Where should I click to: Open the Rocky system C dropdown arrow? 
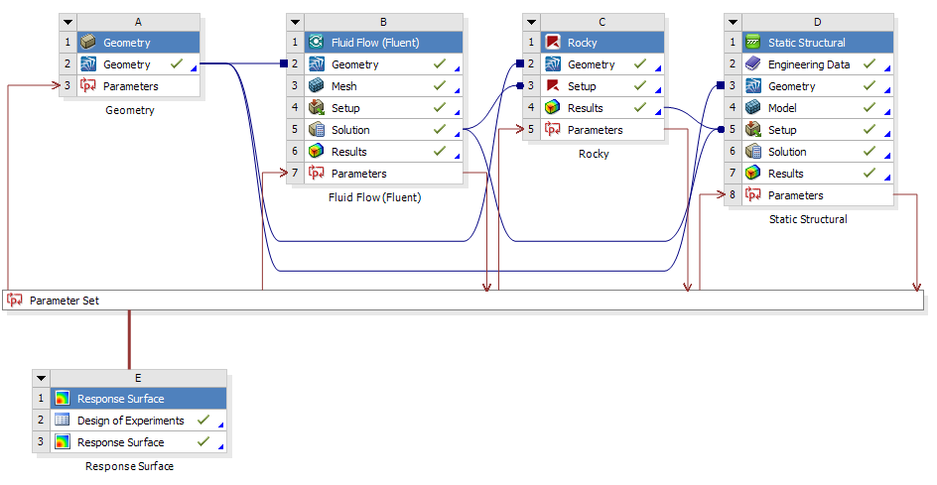coord(532,21)
